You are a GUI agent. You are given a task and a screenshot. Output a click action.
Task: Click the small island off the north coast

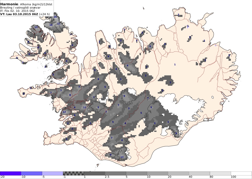[x=144, y=8]
